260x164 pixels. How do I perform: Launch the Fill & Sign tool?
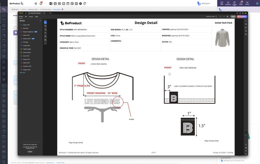tap(24, 42)
